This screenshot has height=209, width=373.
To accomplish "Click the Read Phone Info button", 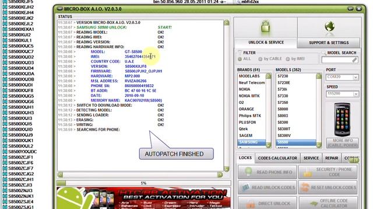I will click(267, 172).
